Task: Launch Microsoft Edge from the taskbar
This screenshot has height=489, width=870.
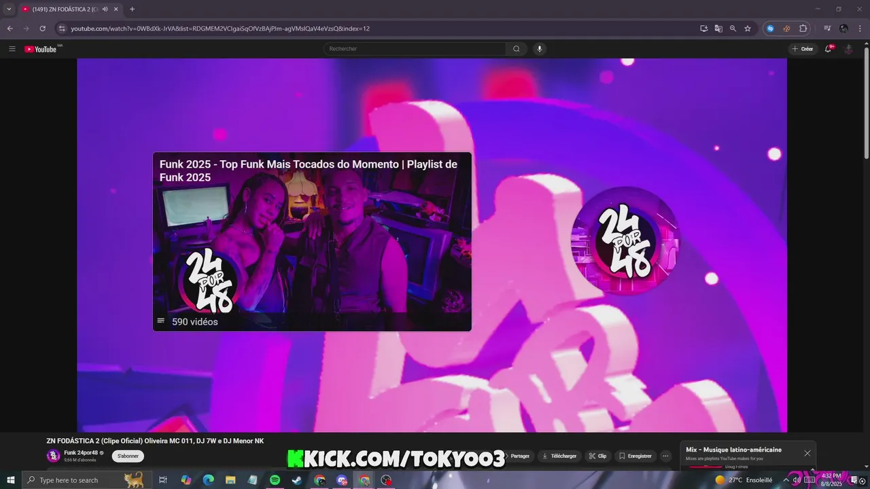Action: point(208,480)
